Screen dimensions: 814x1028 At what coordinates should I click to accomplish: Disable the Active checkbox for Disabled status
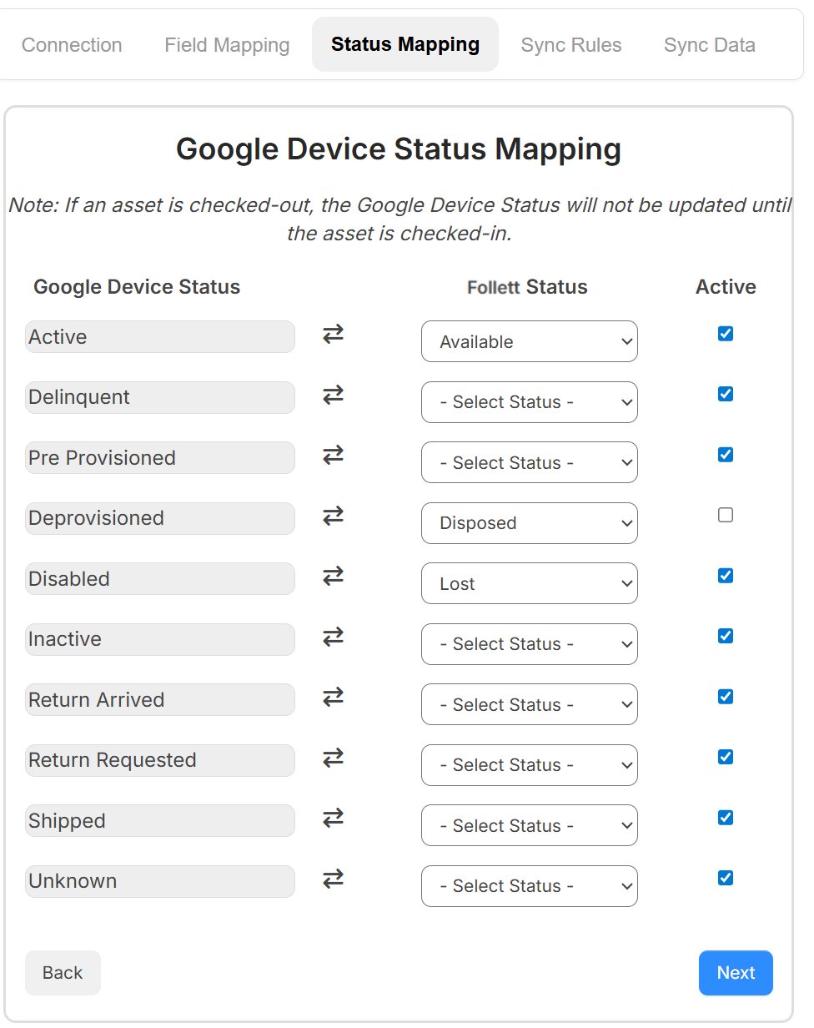725,575
